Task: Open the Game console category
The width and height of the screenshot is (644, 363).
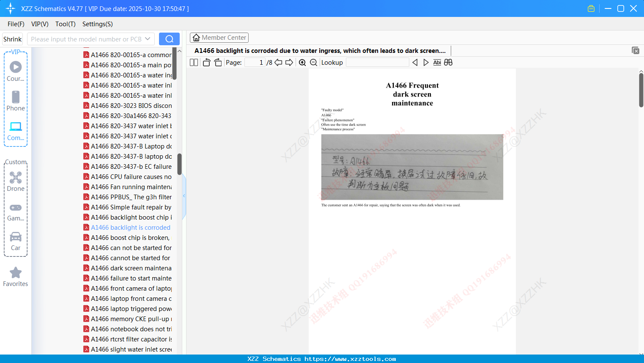Action: (x=16, y=212)
